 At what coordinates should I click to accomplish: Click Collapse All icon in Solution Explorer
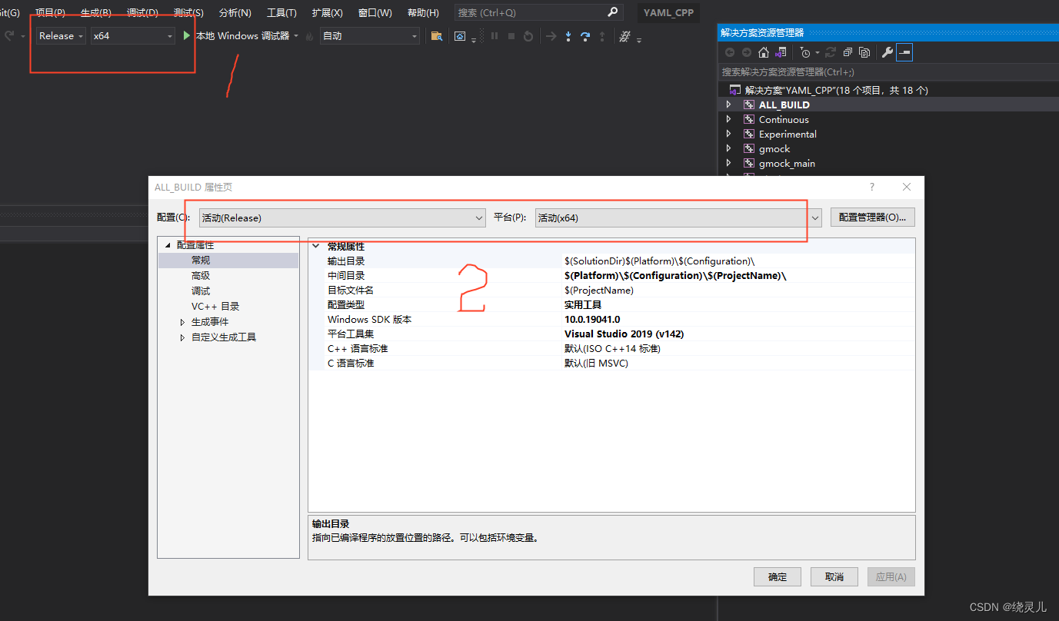(848, 52)
